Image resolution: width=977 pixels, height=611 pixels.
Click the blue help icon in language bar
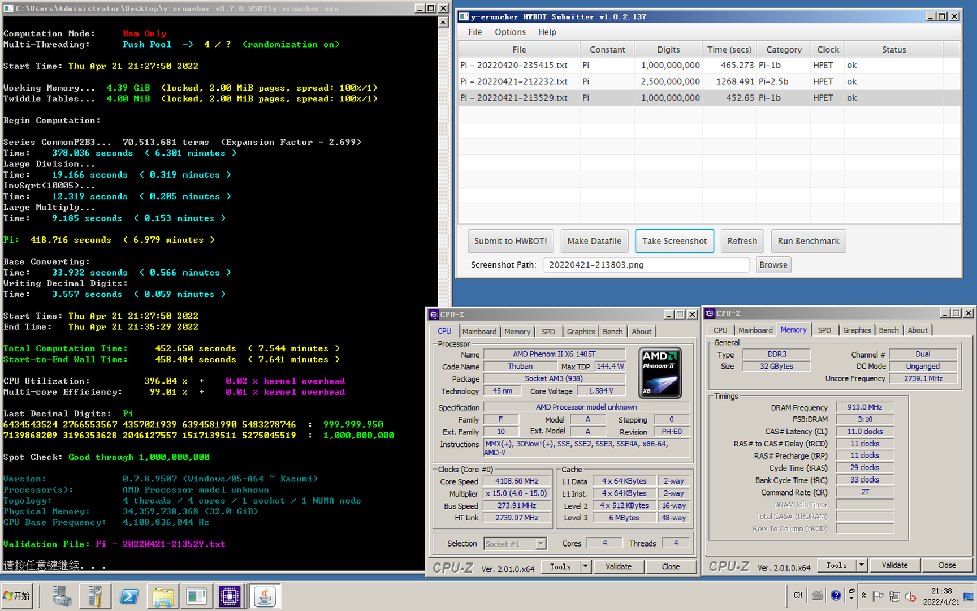pyautogui.click(x=836, y=595)
